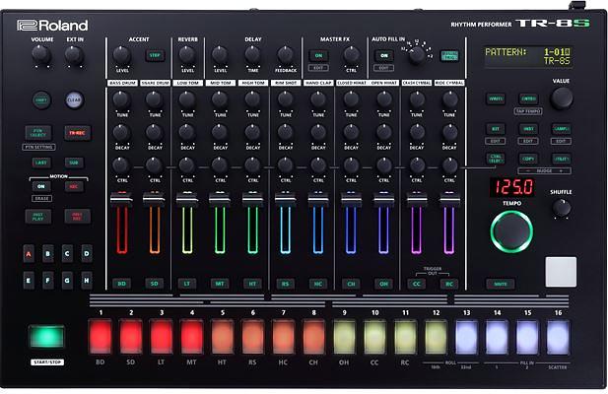Screen dimensions: 608x394
Task: Select pattern variation H
Action: click(x=86, y=279)
